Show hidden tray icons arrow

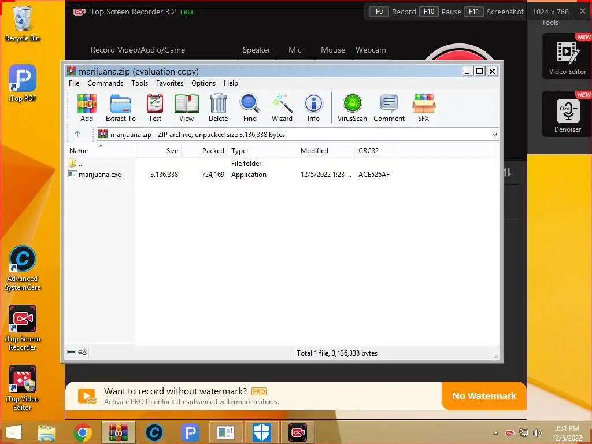[x=495, y=433]
